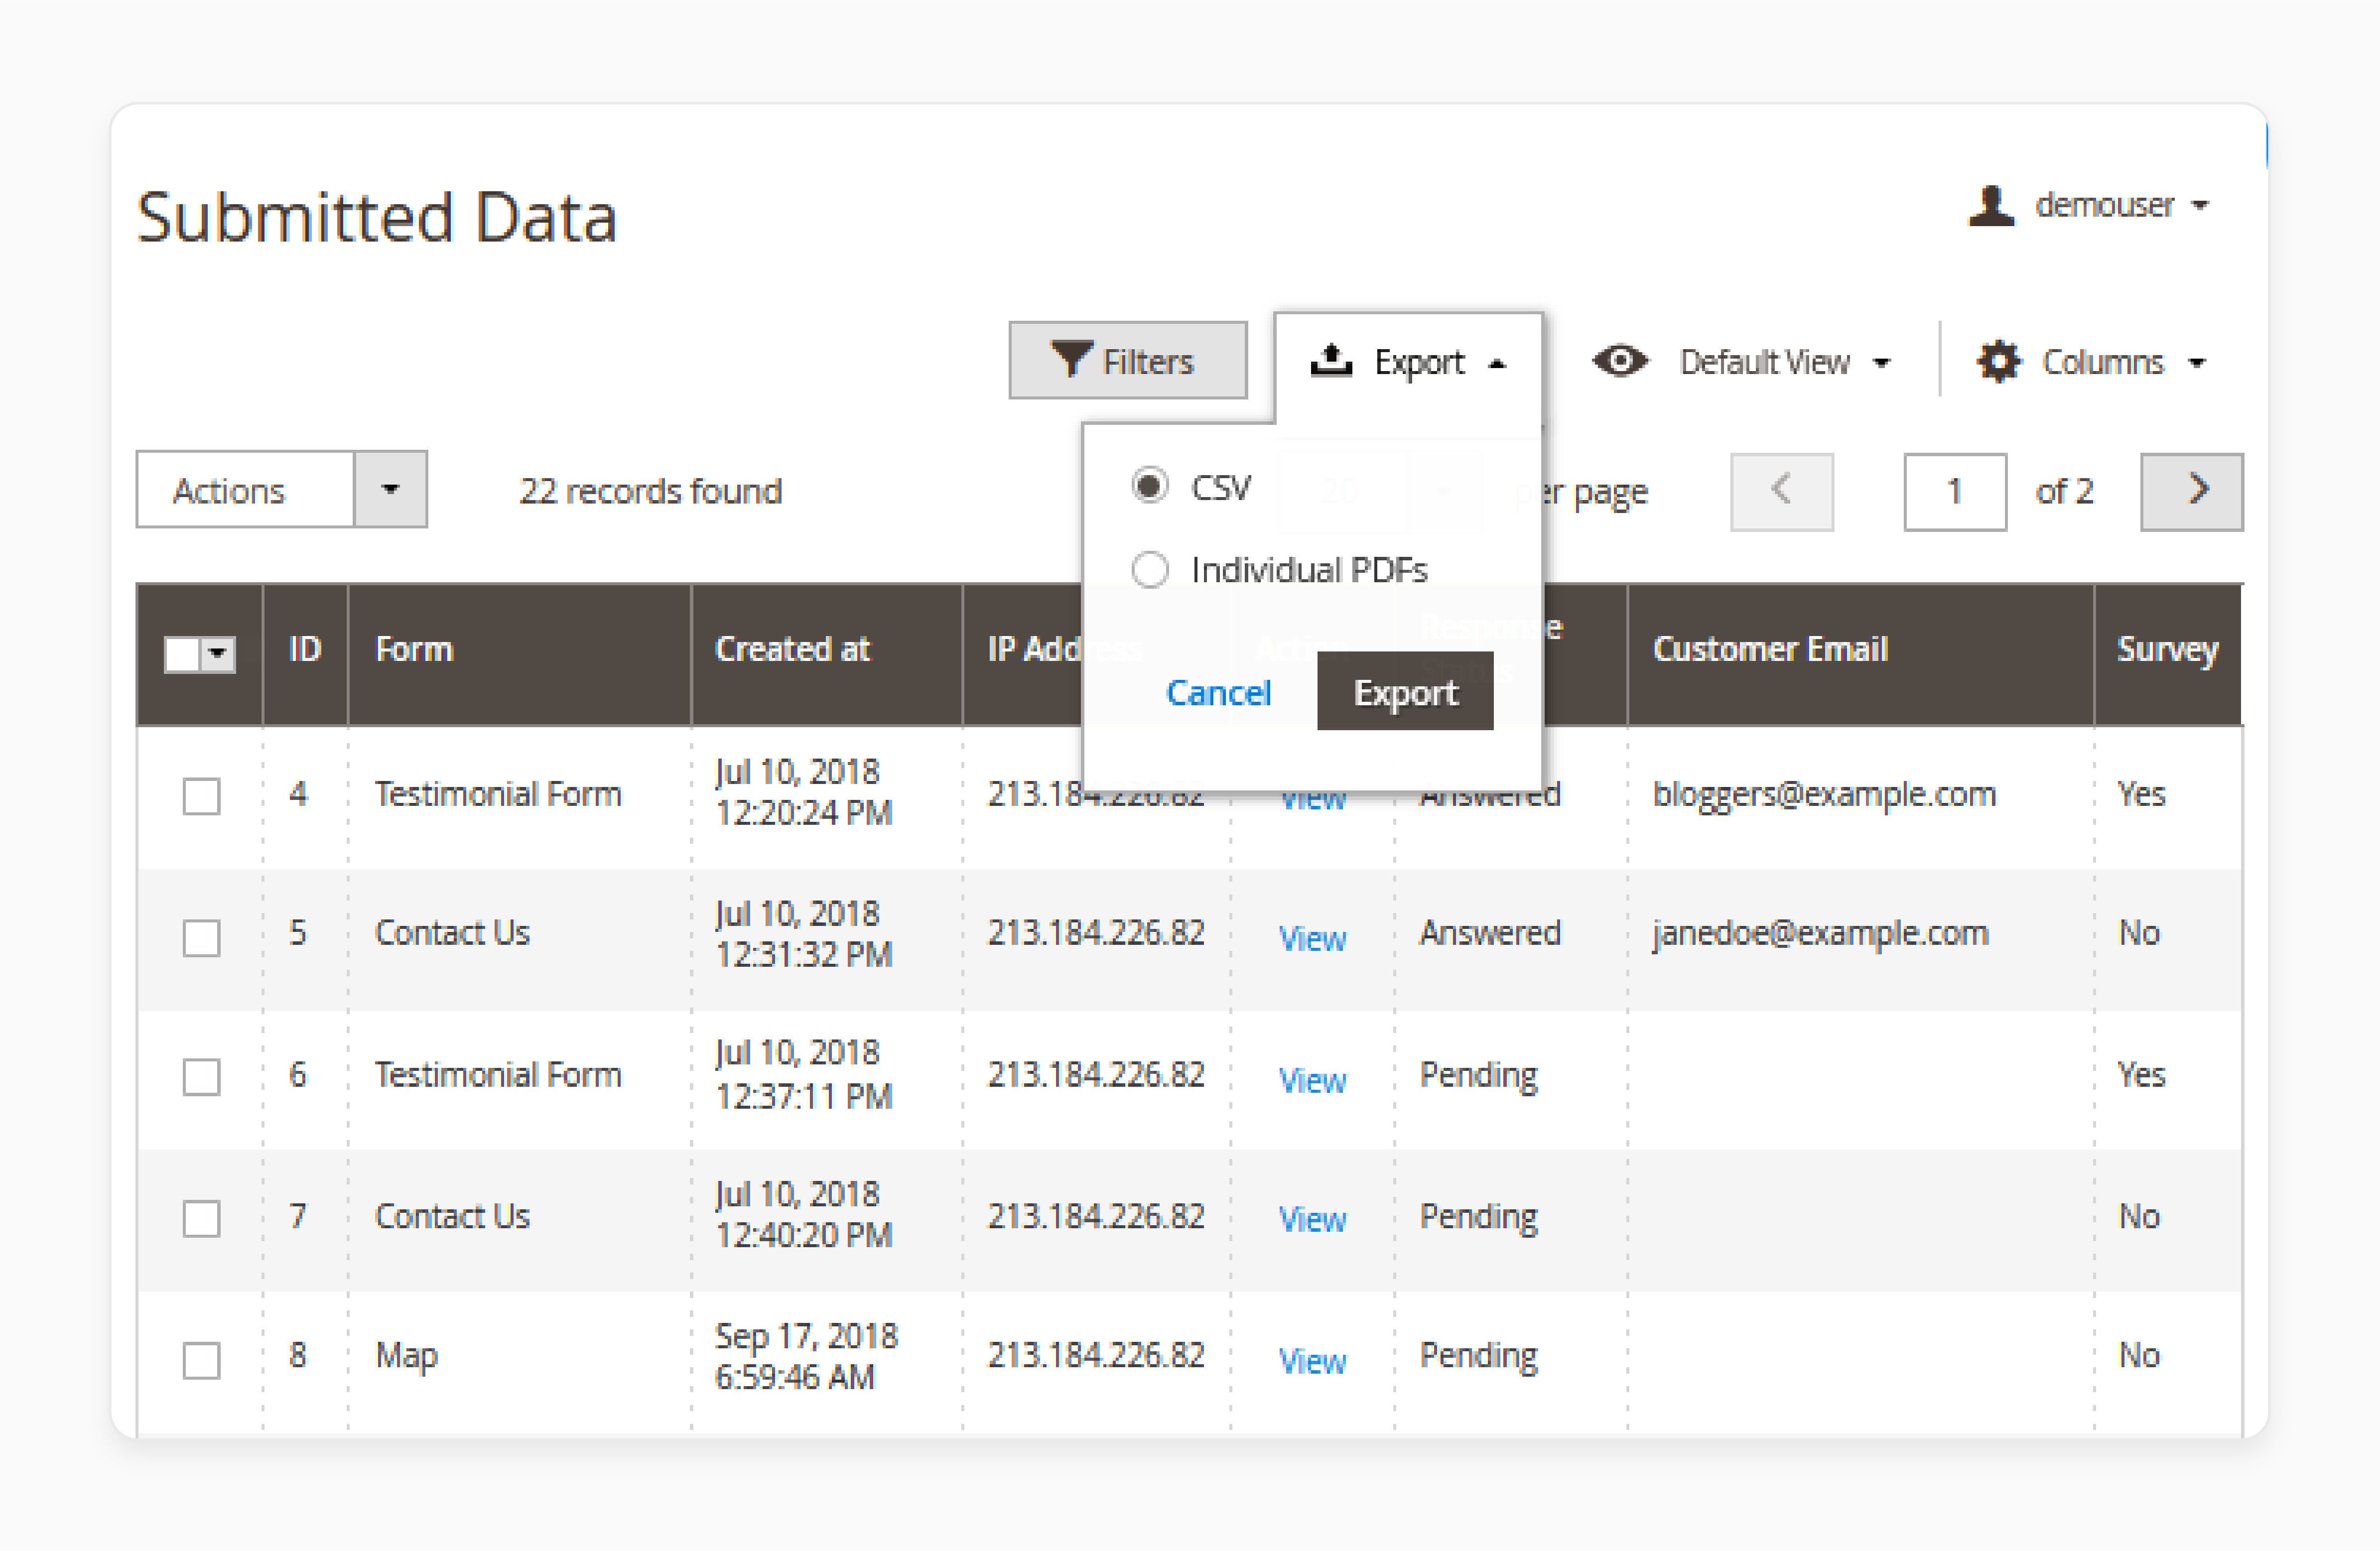Click the Export dropdown label text

[1419, 362]
